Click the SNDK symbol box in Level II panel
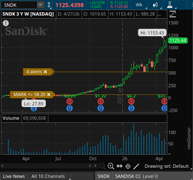This screenshot has width=193, height=180. [104, 176]
